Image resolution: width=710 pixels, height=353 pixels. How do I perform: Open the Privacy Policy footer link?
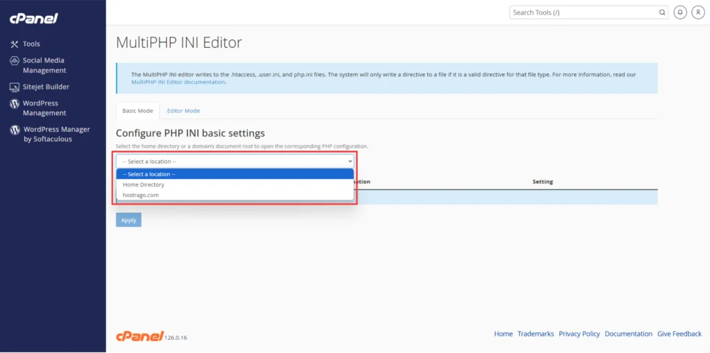[579, 334]
